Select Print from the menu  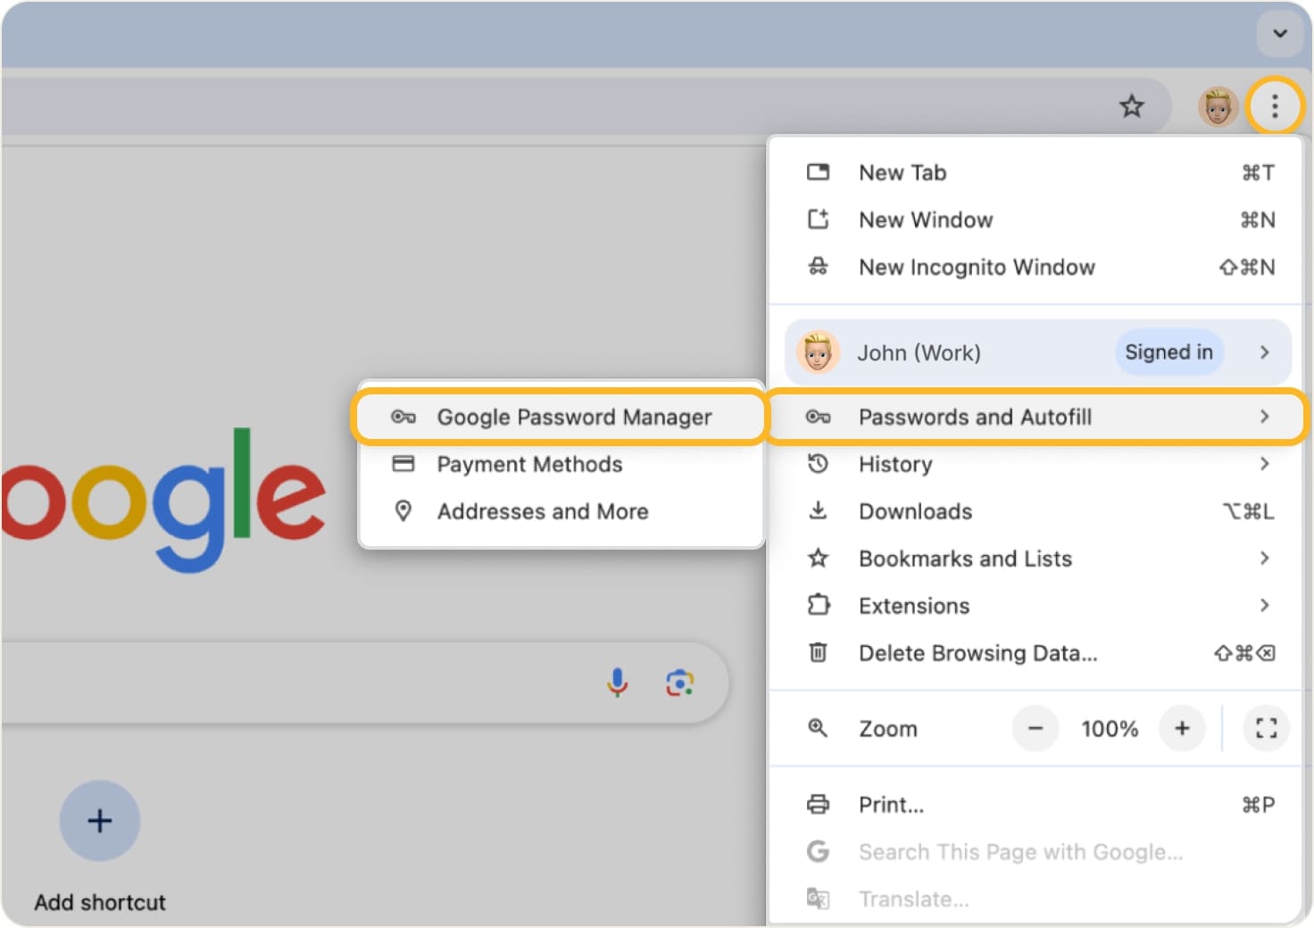[890, 804]
